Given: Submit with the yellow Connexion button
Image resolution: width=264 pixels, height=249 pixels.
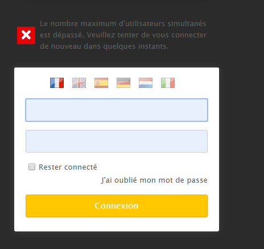Looking at the screenshot, I should tap(117, 206).
